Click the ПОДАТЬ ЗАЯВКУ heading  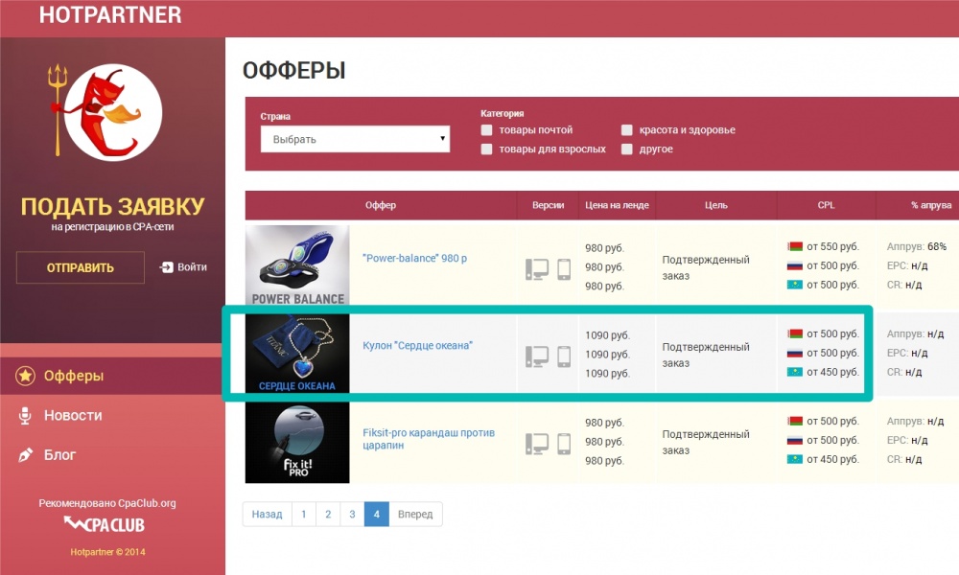[112, 207]
